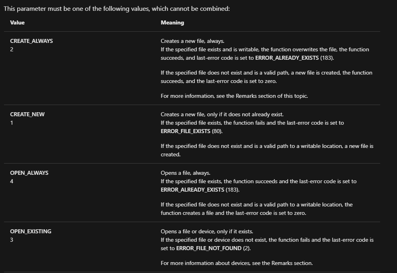Click ERROR_ALREADY_EXISTS under OPEN_ALWAYS
Screen dimensions: 397x273
click(192, 190)
